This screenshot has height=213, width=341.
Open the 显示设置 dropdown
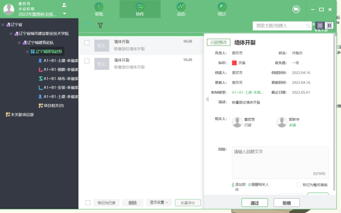click(159, 202)
